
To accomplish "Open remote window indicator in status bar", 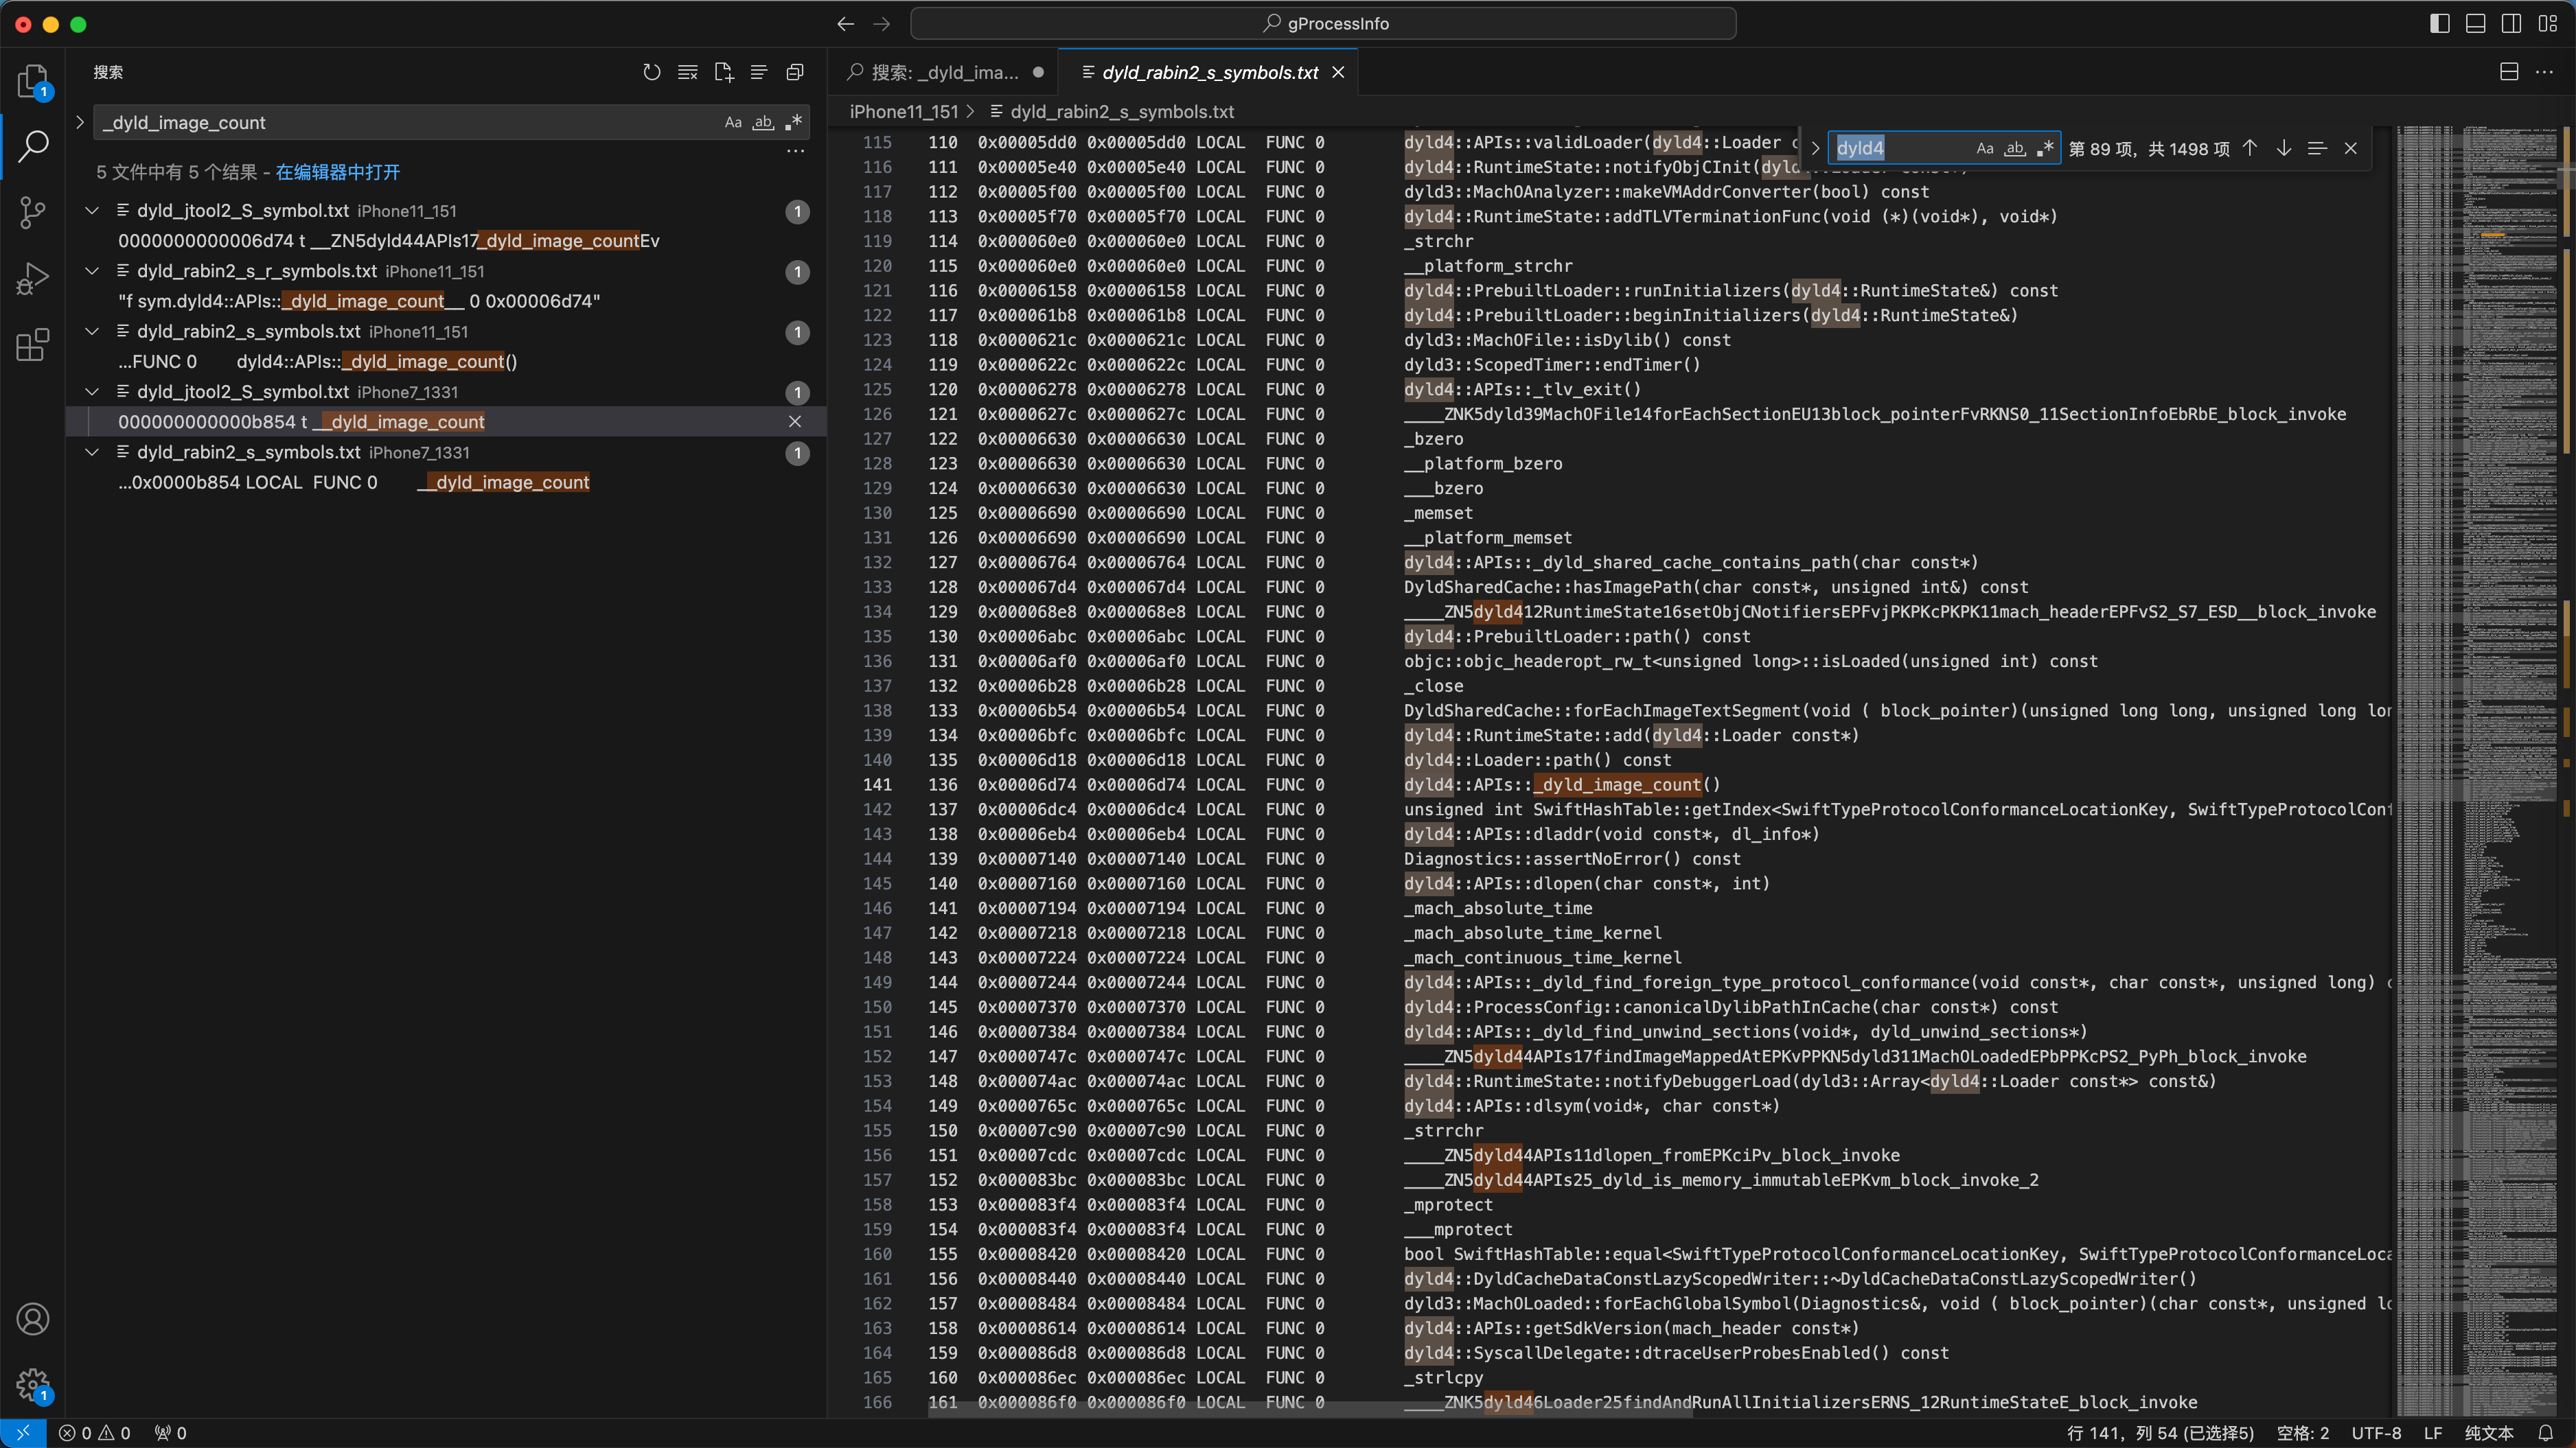I will [22, 1433].
